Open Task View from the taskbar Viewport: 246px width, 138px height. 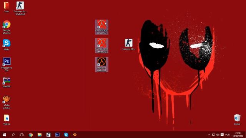point(22,135)
